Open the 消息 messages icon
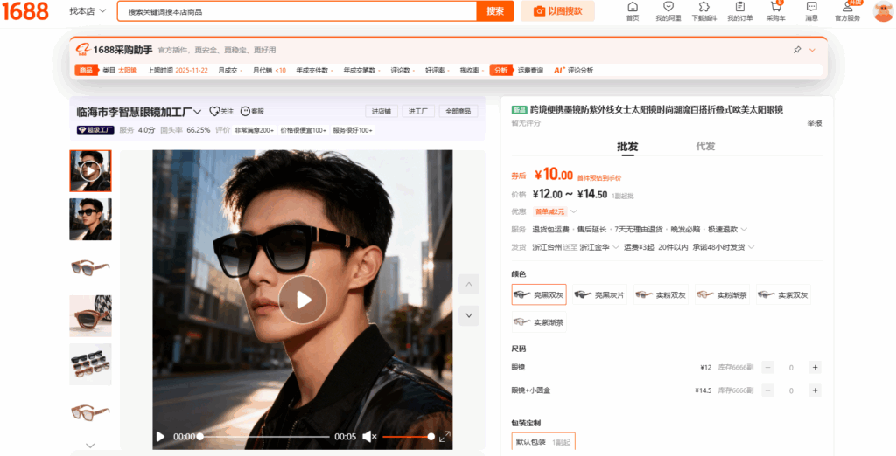The width and height of the screenshot is (896, 456). [x=811, y=8]
